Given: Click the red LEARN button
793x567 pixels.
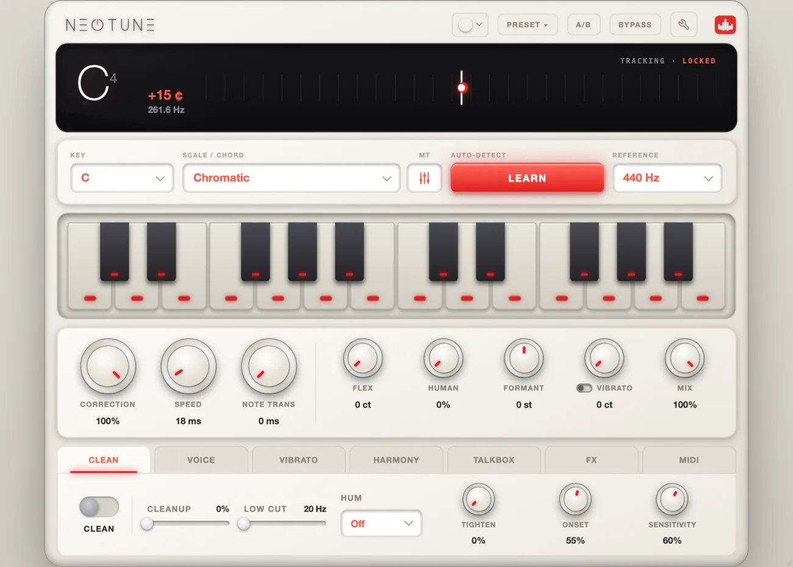Looking at the screenshot, I should pos(527,178).
